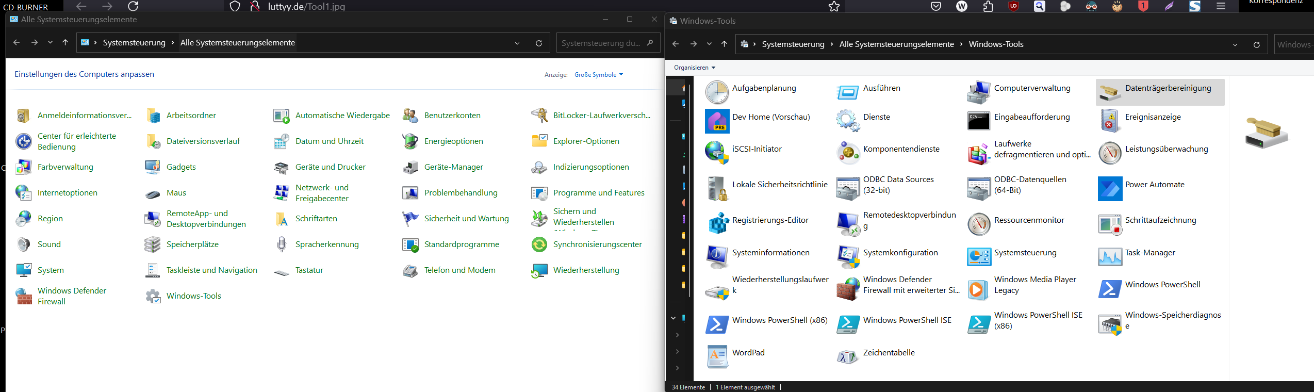Open the Energieoptionen icon
Viewport: 1314px width, 392px height.
[410, 141]
